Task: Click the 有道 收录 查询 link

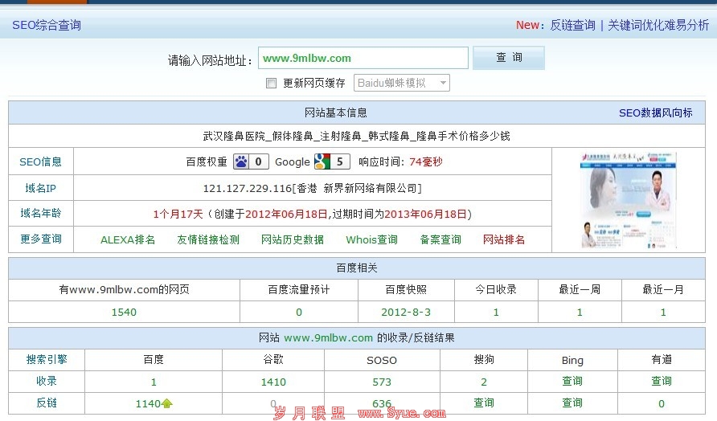Action: [x=662, y=382]
